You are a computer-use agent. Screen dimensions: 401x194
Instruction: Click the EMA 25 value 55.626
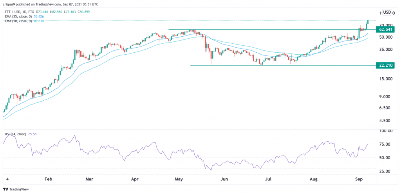coord(38,16)
